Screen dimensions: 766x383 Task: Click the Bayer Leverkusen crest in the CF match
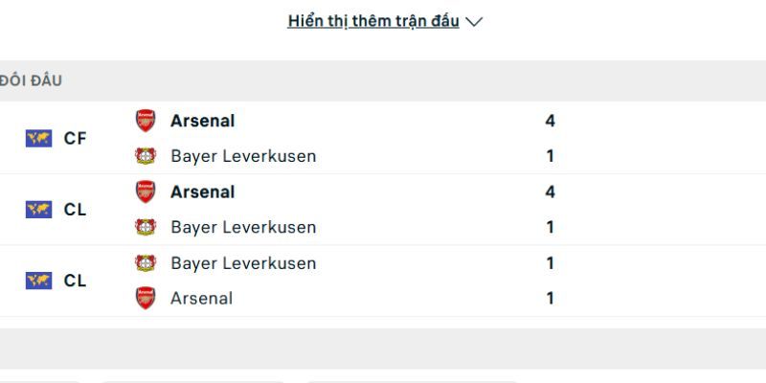click(145, 156)
